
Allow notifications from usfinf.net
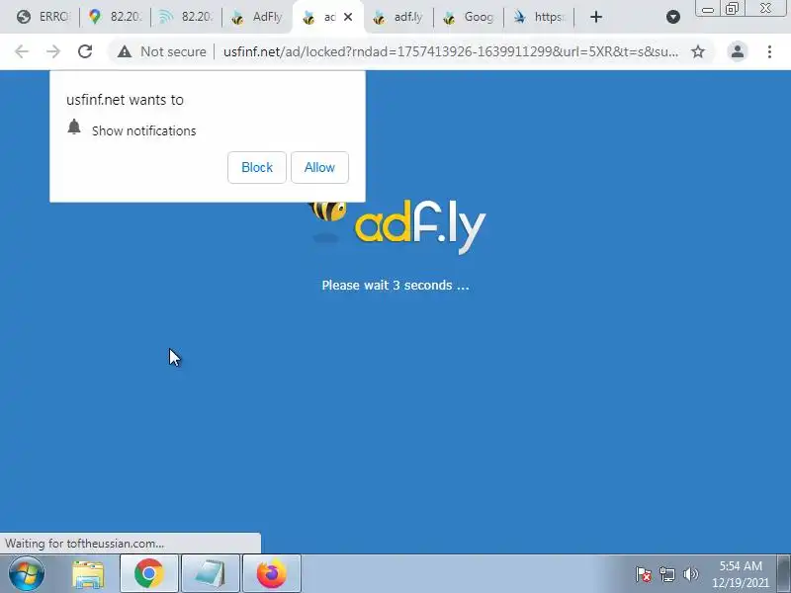pyautogui.click(x=319, y=167)
